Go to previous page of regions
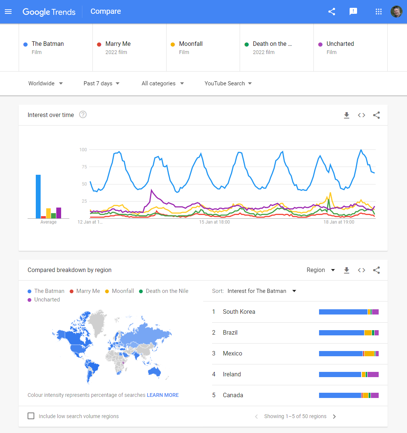 pyautogui.click(x=256, y=417)
